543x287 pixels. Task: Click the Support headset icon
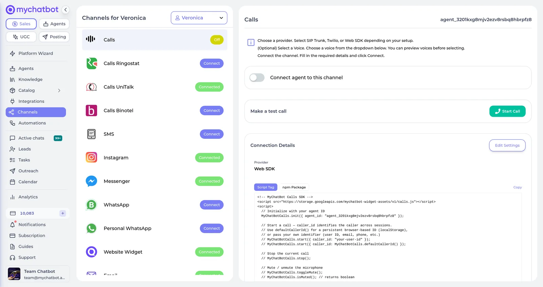[13, 257]
